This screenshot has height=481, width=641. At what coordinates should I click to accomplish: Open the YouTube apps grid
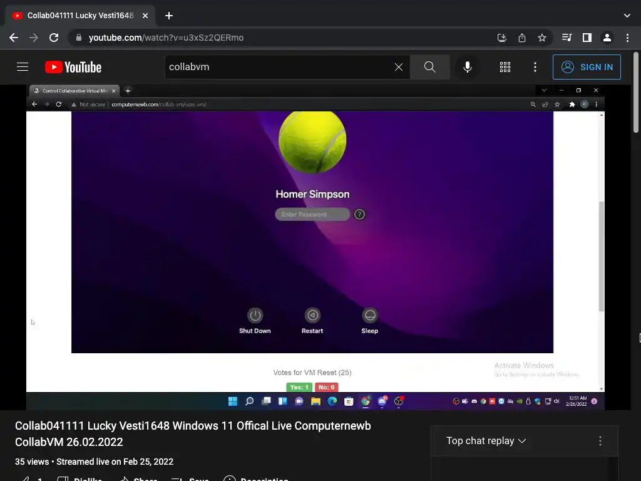click(505, 67)
